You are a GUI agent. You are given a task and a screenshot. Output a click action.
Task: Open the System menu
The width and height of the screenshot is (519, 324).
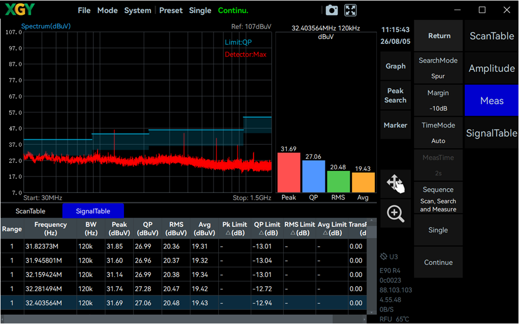point(138,10)
